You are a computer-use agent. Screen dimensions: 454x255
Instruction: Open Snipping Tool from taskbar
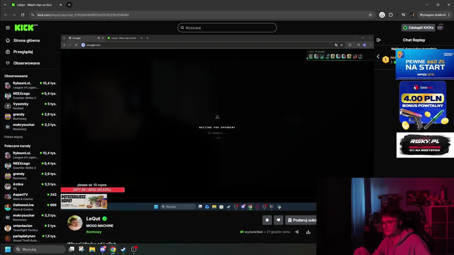pyautogui.click(x=82, y=249)
